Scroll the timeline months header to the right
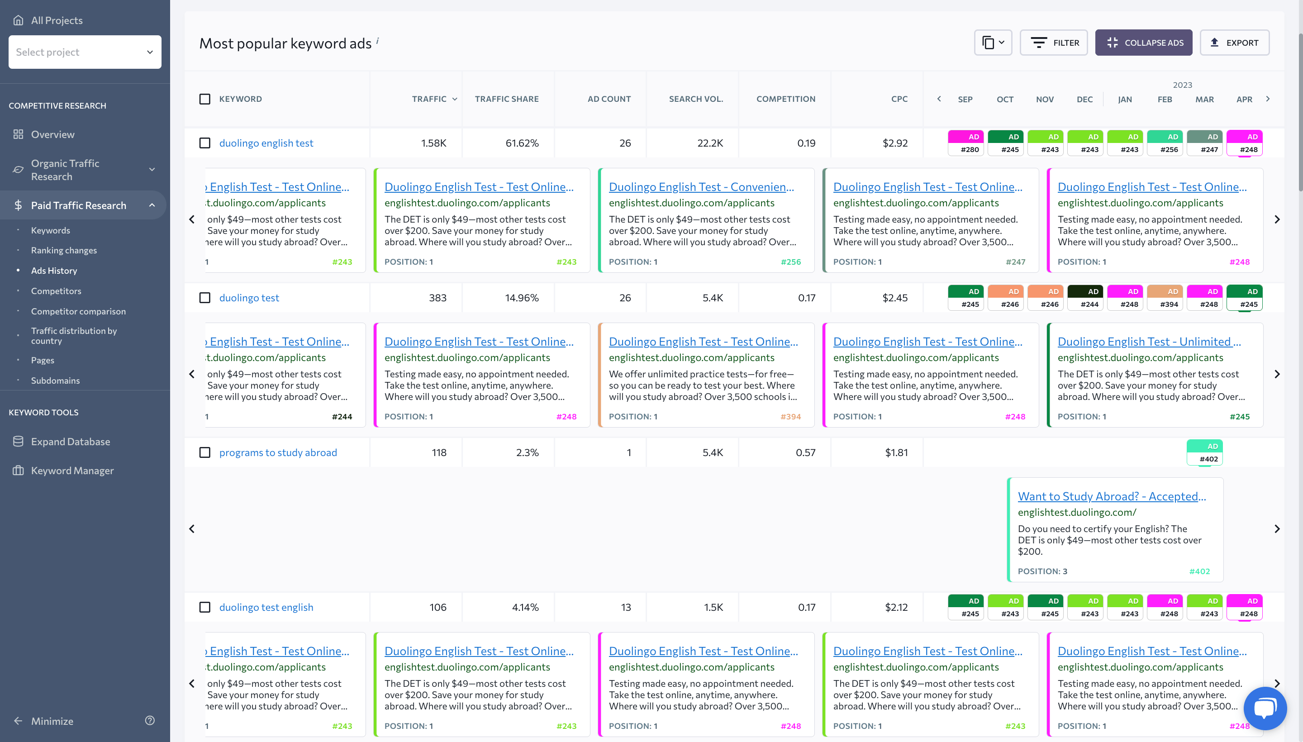This screenshot has height=742, width=1303. click(x=1268, y=99)
